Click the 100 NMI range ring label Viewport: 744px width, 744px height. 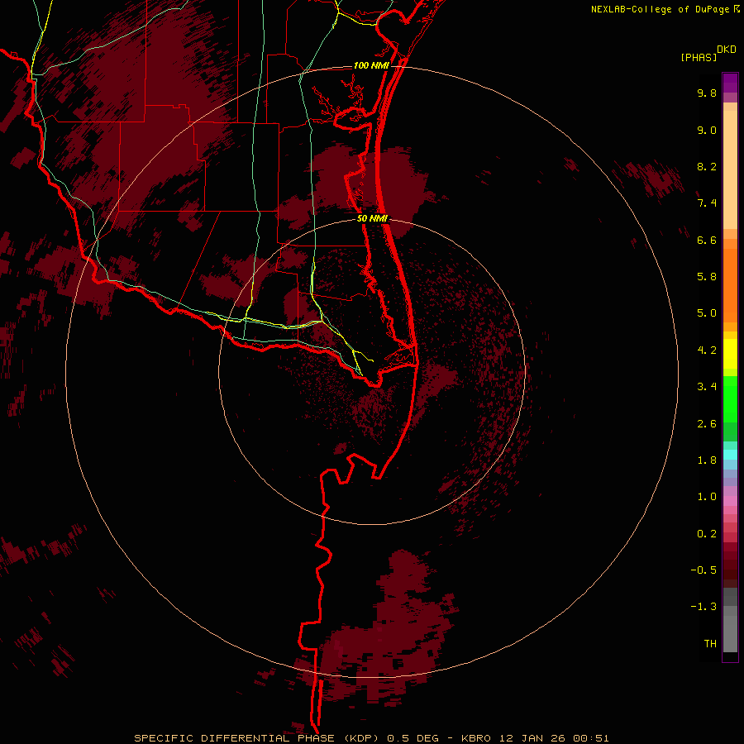pos(371,65)
